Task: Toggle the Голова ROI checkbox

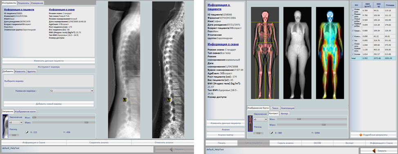Action: (x=352, y=54)
